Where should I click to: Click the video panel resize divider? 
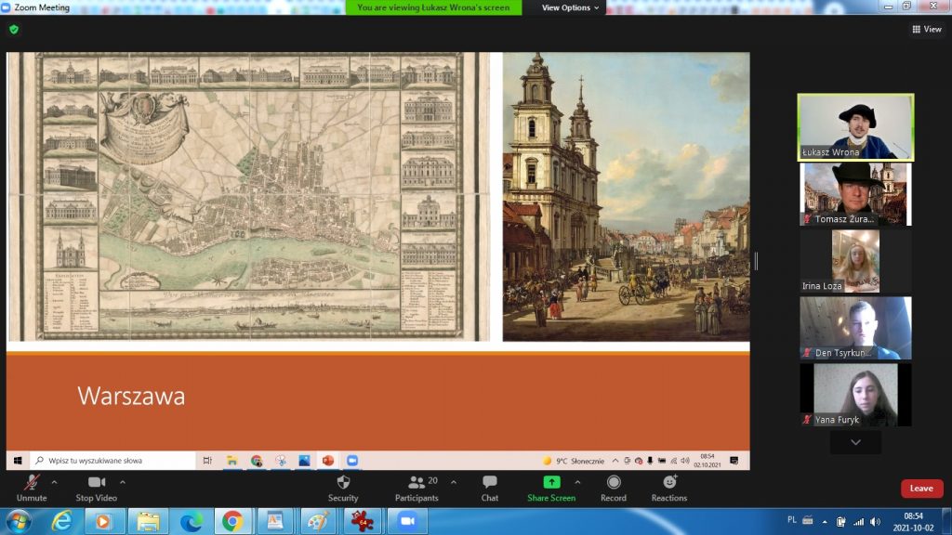[756, 262]
